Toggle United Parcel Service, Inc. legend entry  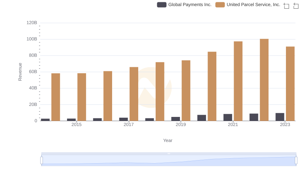coord(248,5)
